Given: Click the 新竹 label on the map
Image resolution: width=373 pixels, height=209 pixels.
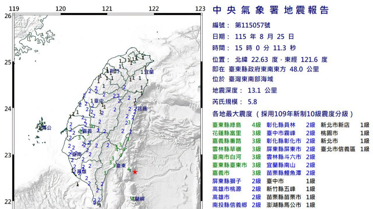Looking at the screenshot, I should 115,71.
